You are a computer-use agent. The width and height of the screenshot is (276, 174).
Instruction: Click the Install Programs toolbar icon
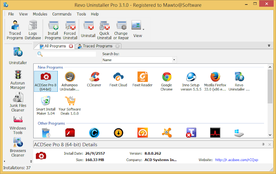[x=53, y=30]
